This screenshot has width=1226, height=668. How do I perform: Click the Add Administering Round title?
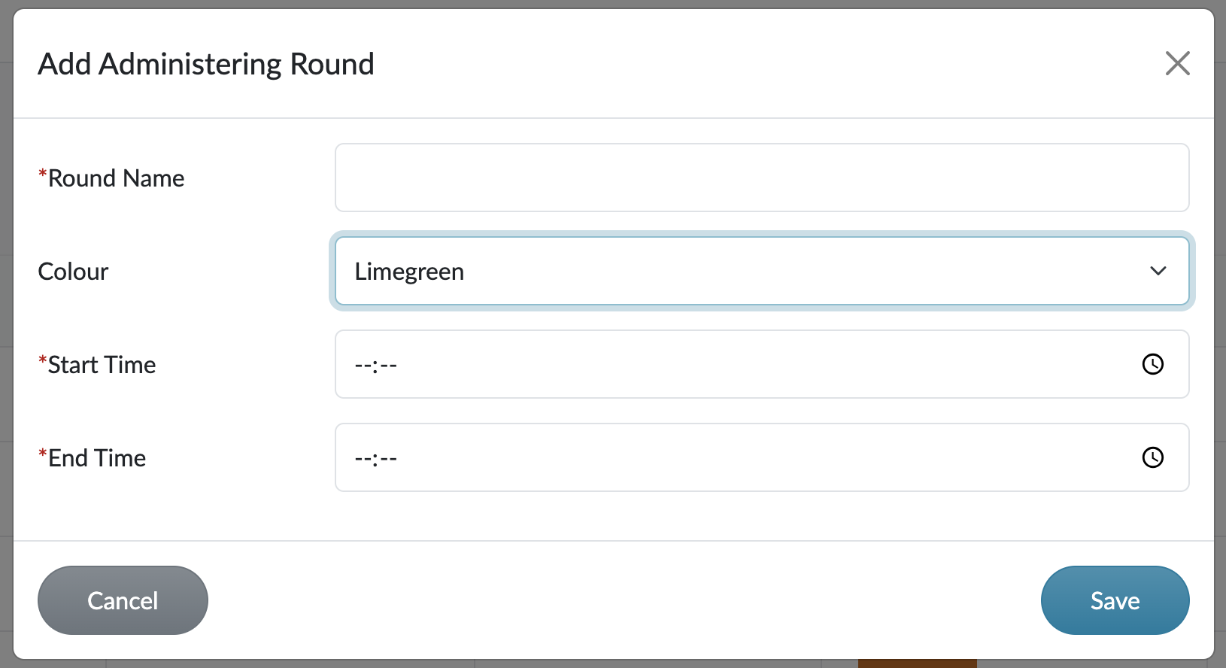click(x=206, y=64)
